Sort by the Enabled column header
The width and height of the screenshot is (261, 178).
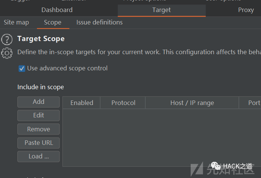point(82,103)
